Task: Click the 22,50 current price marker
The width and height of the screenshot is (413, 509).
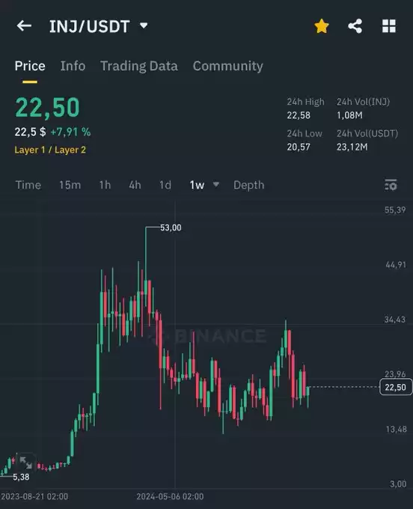Action: (x=396, y=387)
